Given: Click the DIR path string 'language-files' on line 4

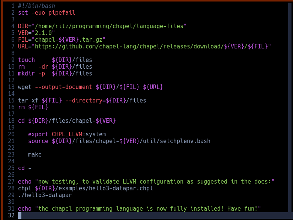Looking at the screenshot, I should tap(160, 26).
